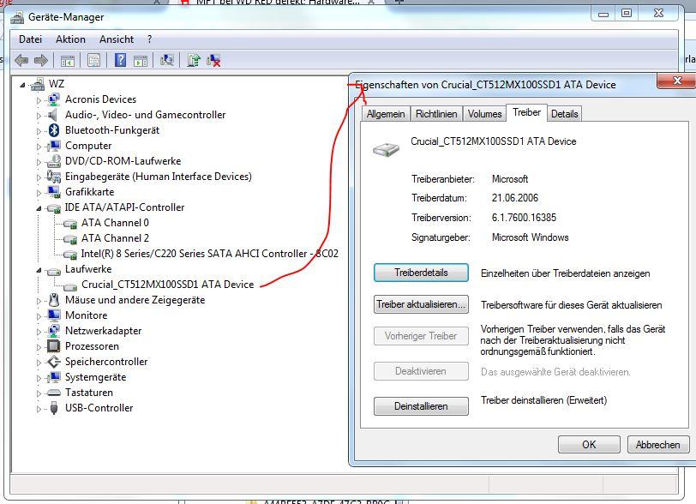Screen dimensions: 696x504
Task: Click the Update driver software toolbar icon
Action: (x=194, y=60)
